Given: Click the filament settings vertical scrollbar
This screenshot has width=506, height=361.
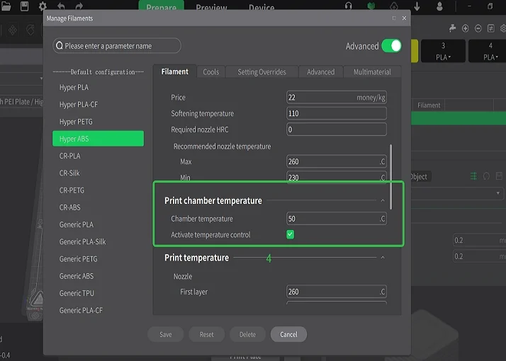Looking at the screenshot, I should [x=390, y=177].
